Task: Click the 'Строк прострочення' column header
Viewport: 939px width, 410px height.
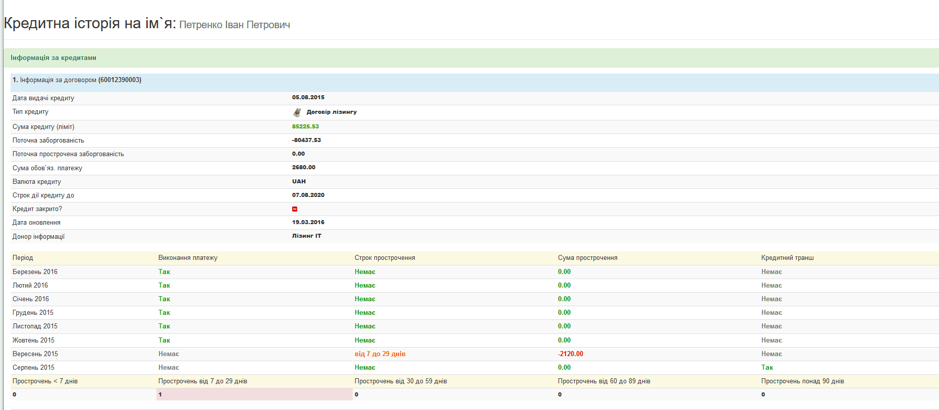Action: [384, 258]
